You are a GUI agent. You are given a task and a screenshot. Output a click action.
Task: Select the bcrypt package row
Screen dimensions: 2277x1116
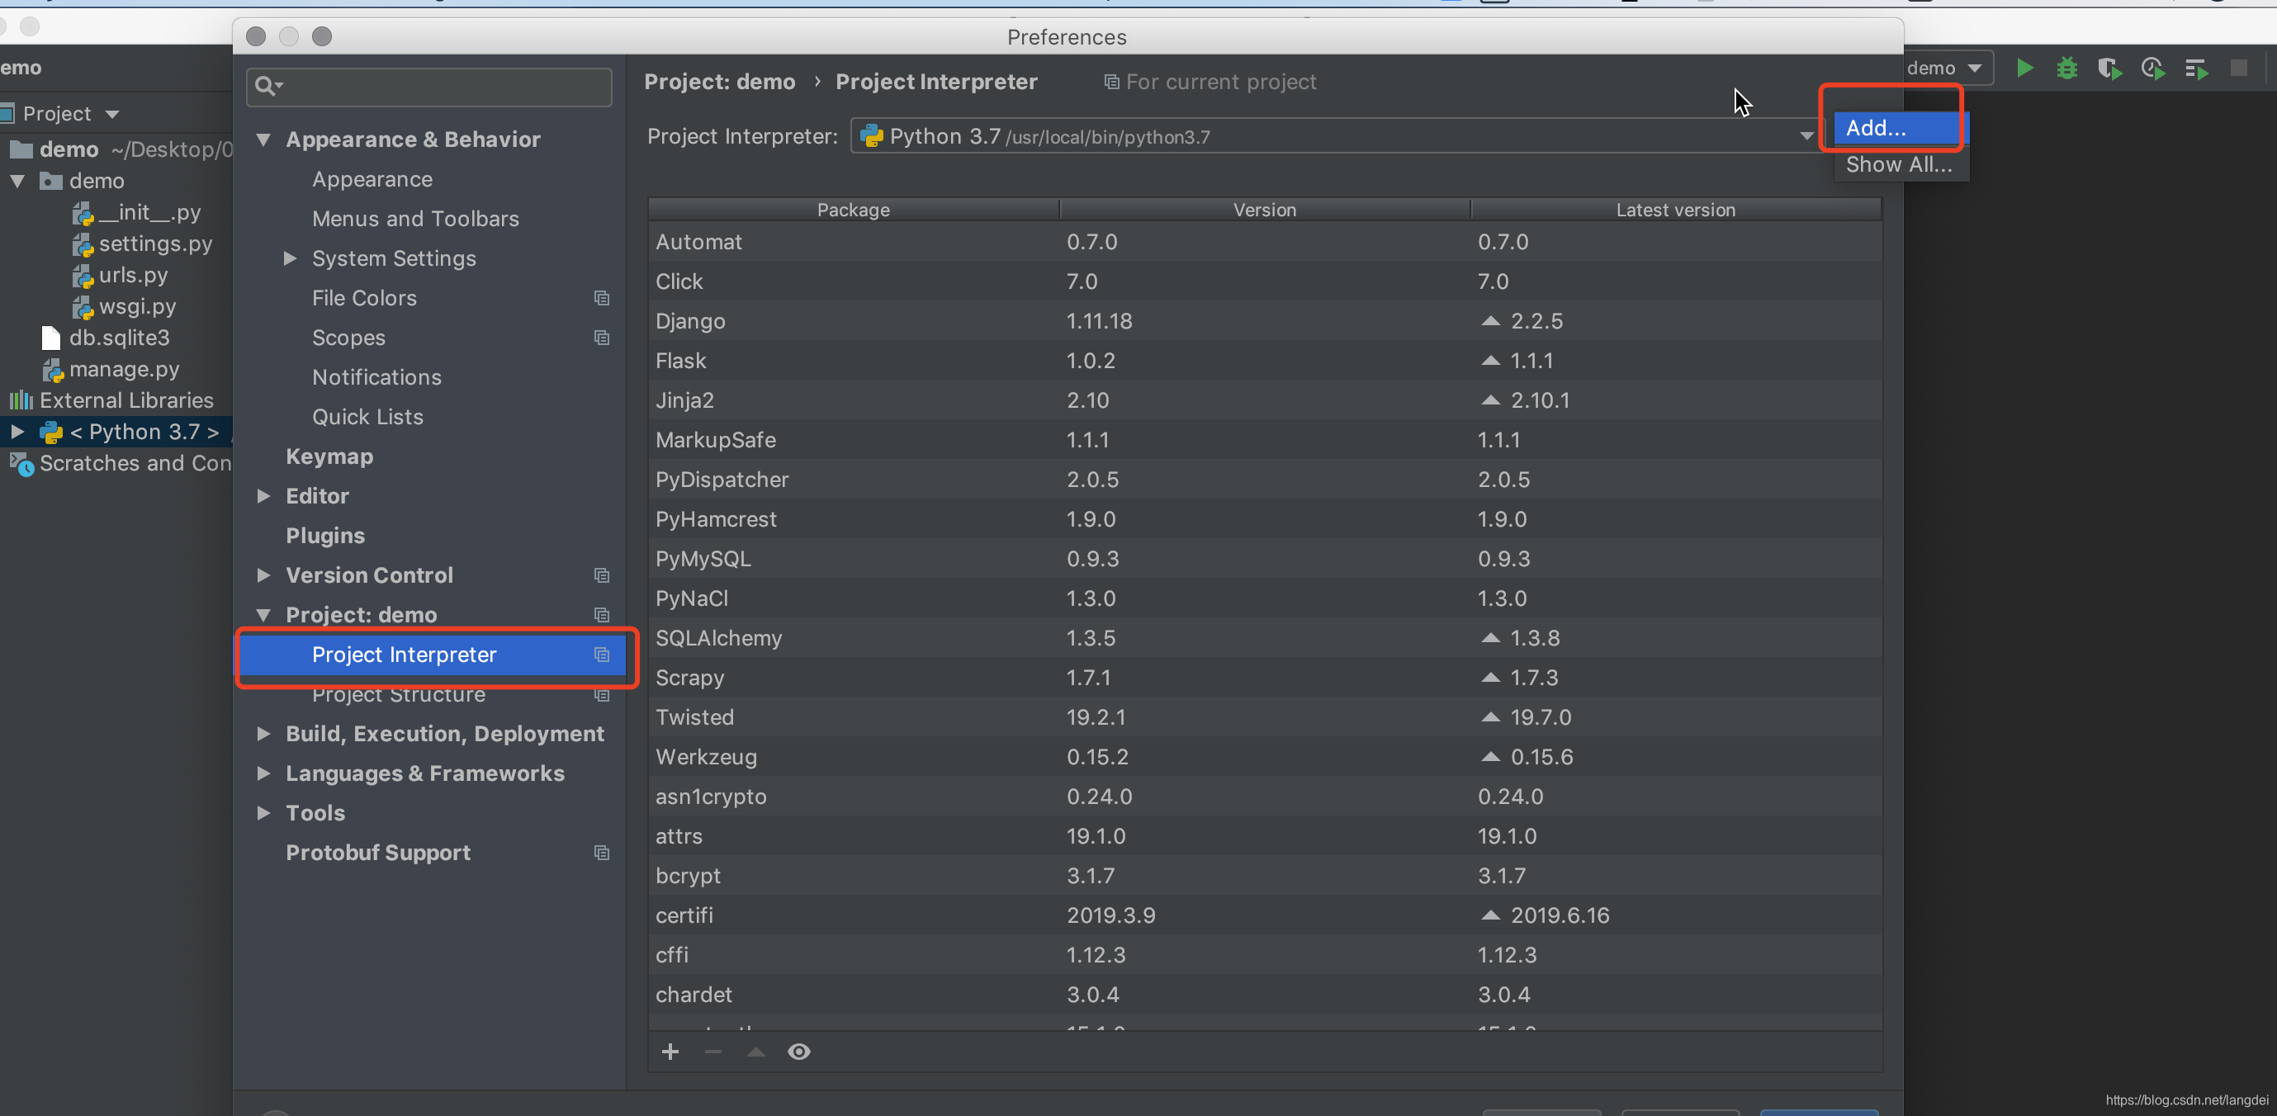(1265, 876)
